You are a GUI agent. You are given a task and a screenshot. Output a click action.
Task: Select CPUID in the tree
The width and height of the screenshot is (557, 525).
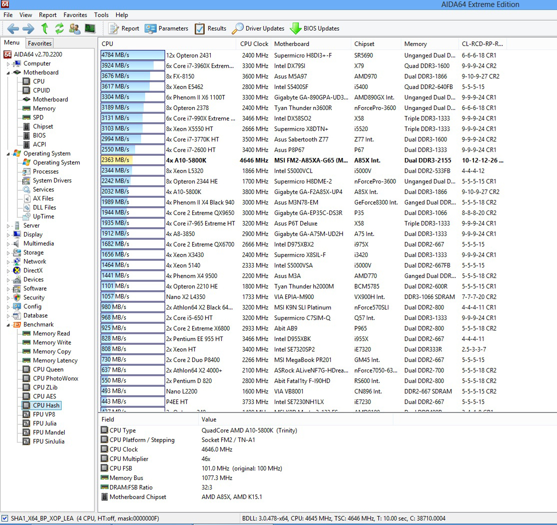point(41,90)
